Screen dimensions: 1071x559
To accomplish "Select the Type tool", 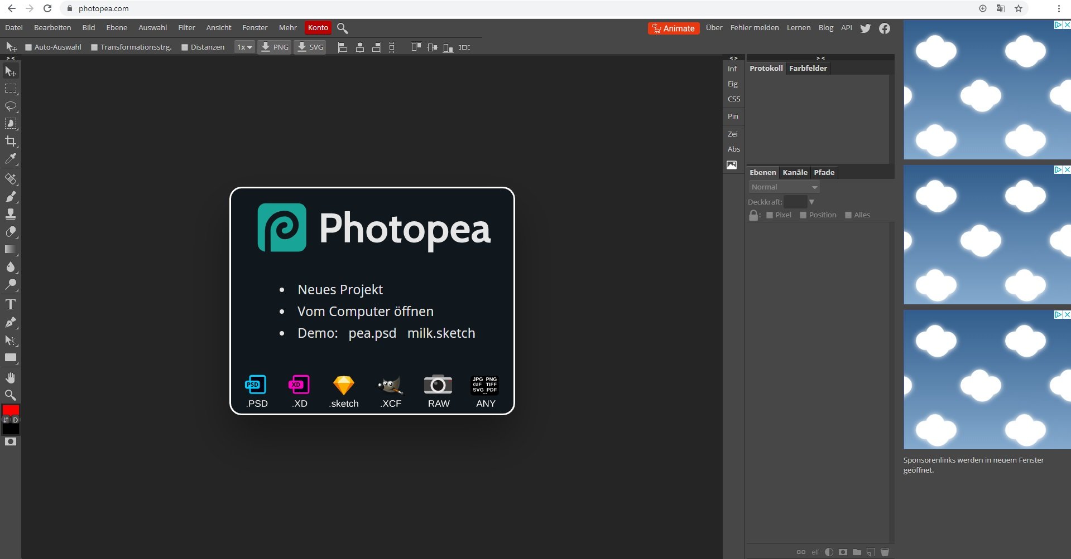I will [x=11, y=304].
